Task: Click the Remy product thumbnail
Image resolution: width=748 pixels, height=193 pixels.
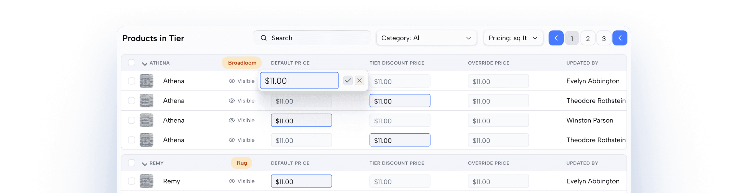Action: pos(146,181)
